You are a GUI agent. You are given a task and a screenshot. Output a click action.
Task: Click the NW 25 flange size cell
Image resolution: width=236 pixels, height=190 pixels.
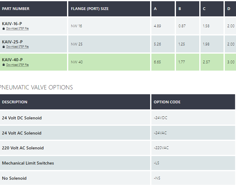(x=77, y=44)
